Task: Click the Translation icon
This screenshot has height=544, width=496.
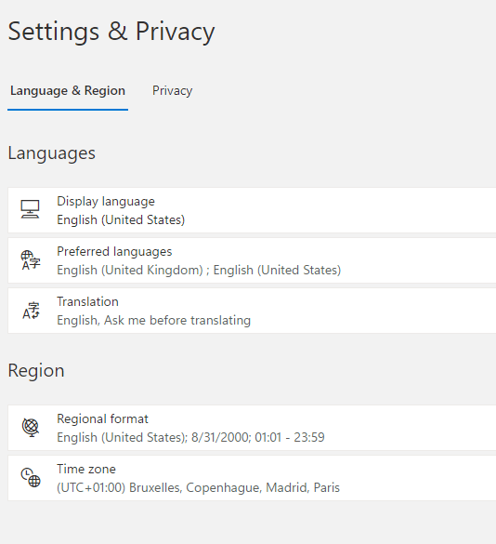Action: (x=31, y=311)
